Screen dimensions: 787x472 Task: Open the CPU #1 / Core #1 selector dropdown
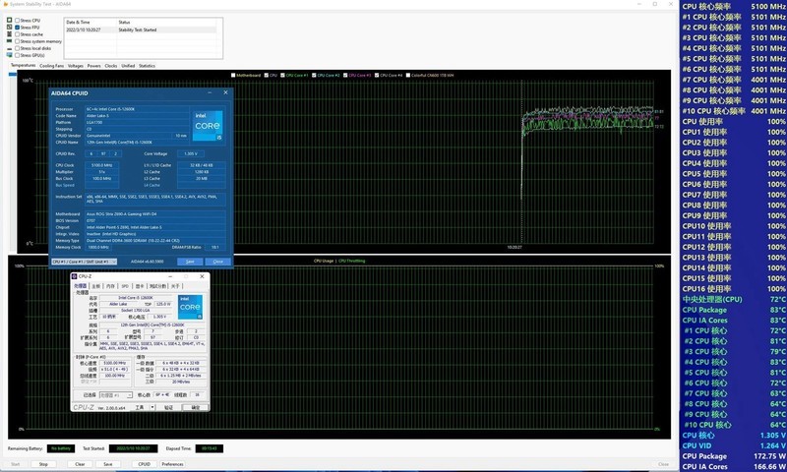coord(81,262)
